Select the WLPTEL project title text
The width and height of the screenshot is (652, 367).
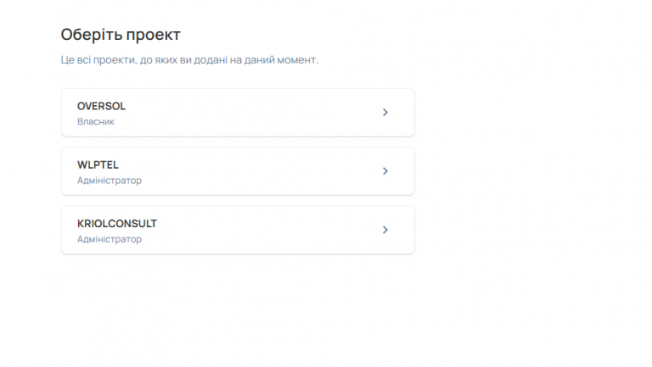coord(98,164)
